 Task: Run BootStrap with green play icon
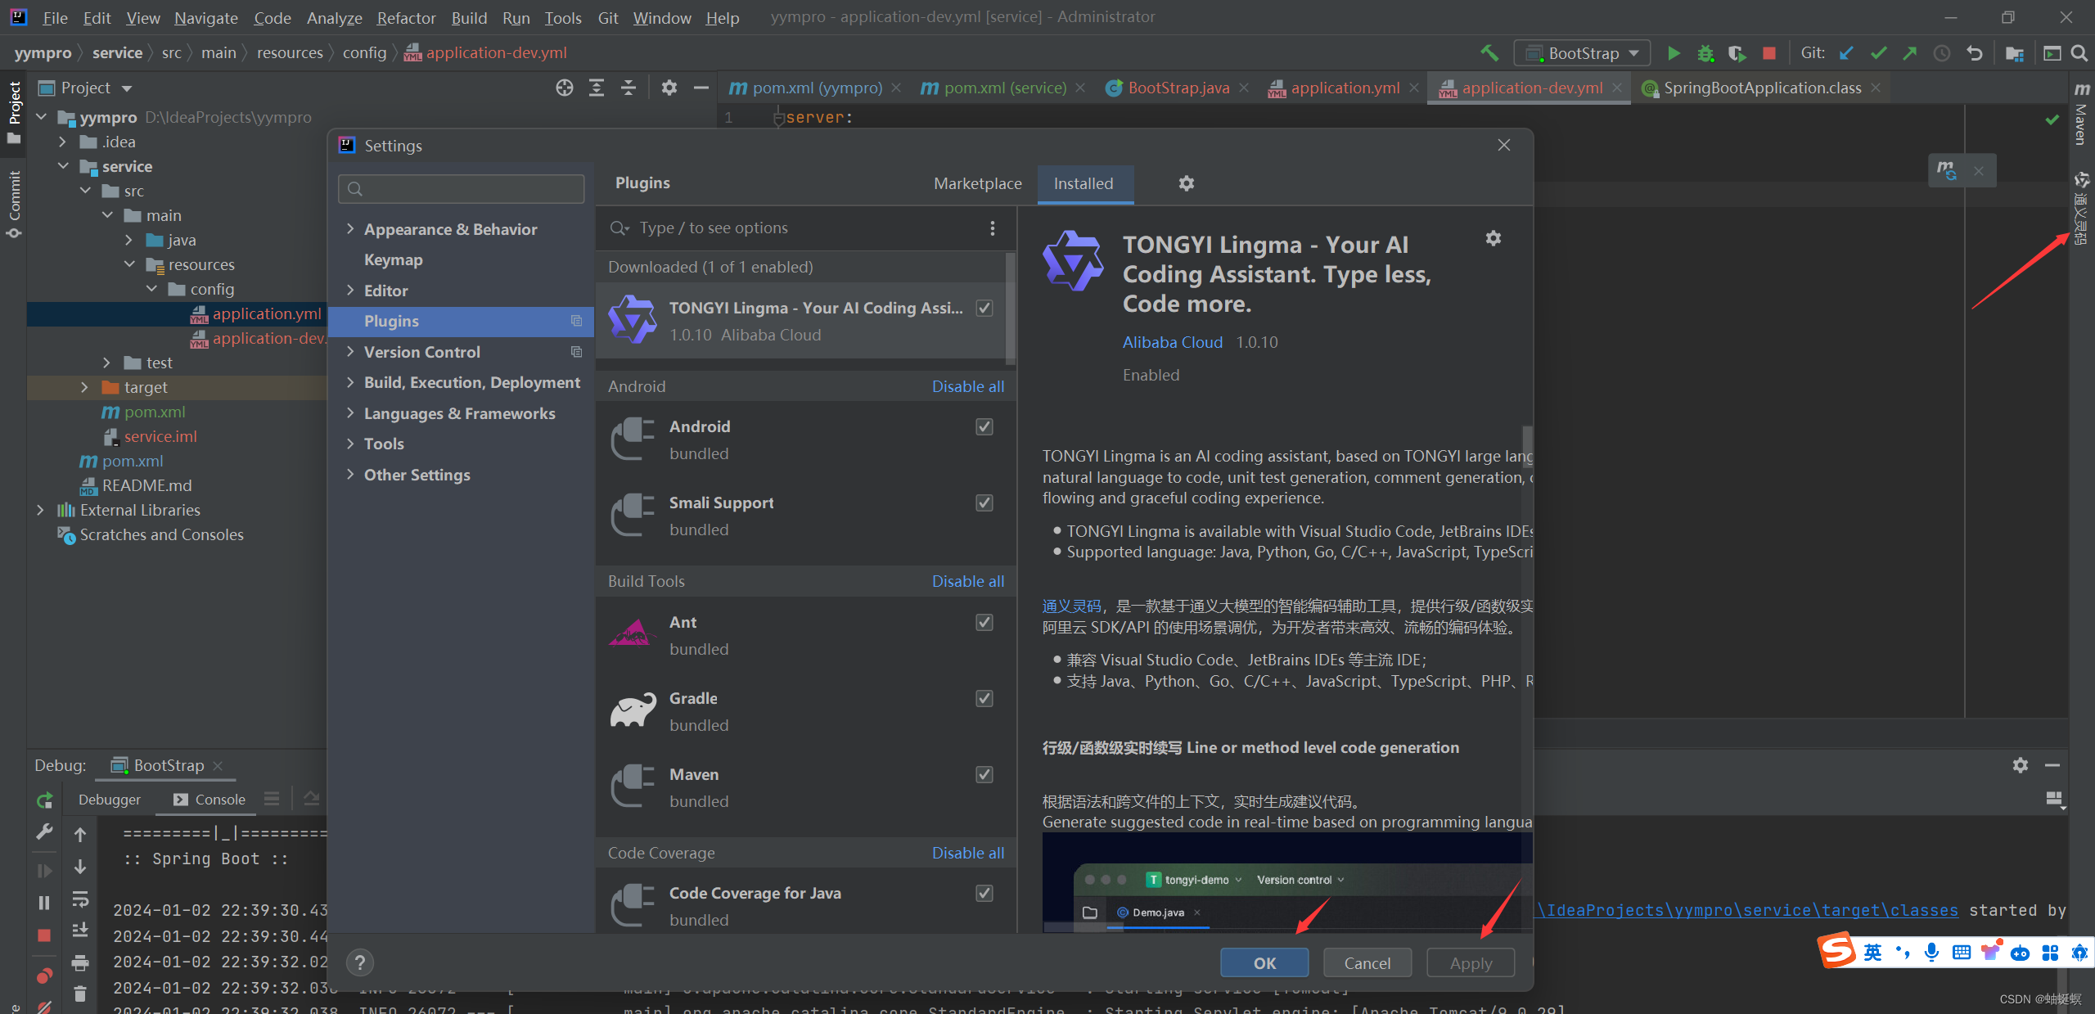point(1674,53)
